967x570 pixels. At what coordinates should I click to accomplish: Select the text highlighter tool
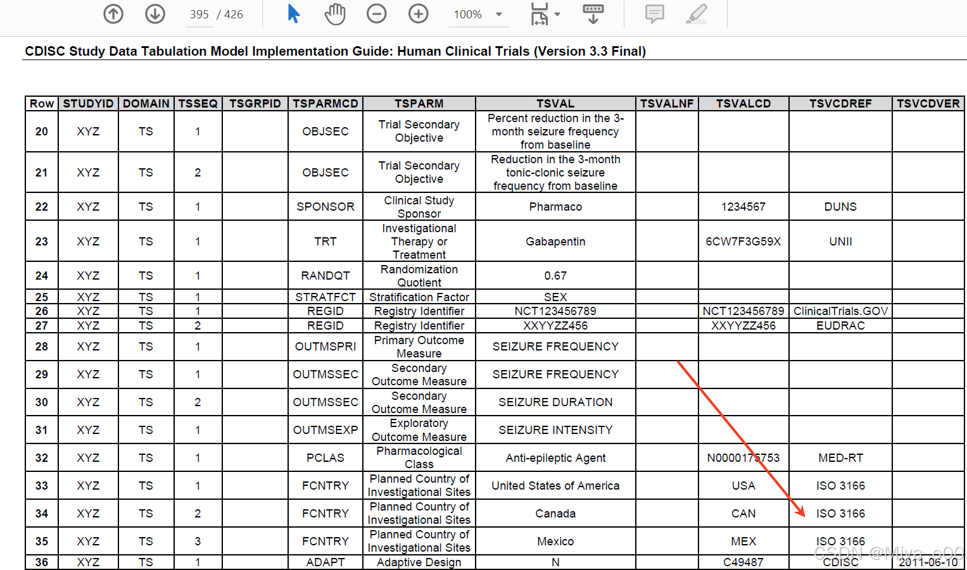[x=695, y=14]
